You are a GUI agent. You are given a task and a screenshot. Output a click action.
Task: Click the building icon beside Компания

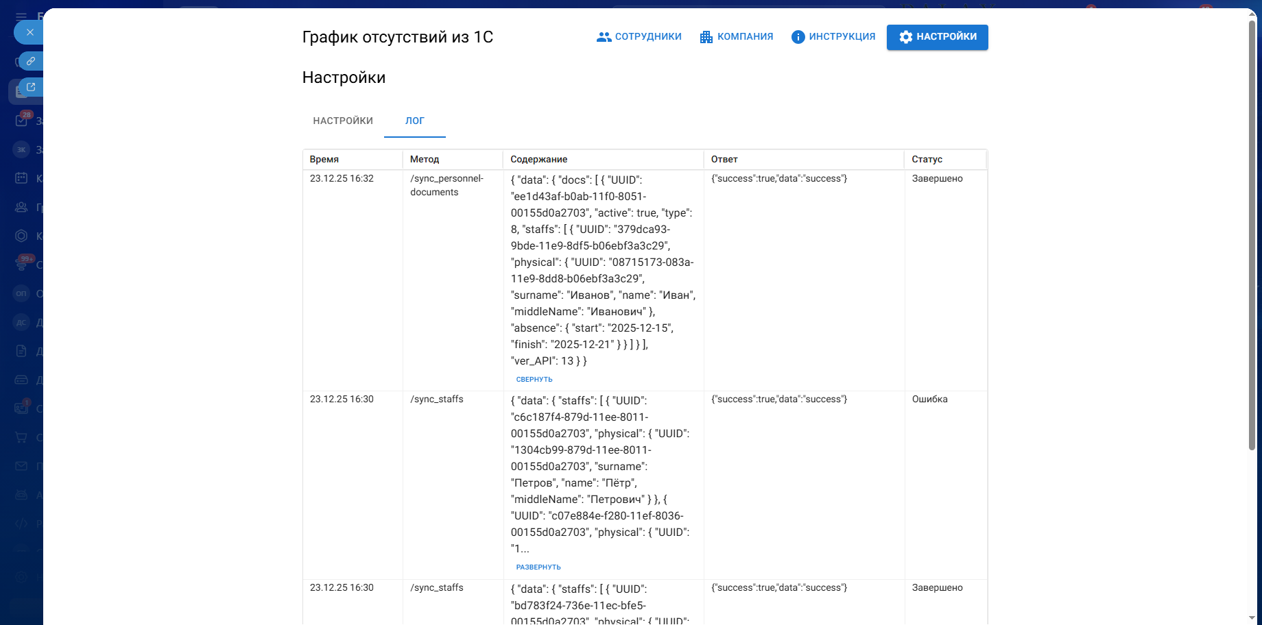(706, 37)
